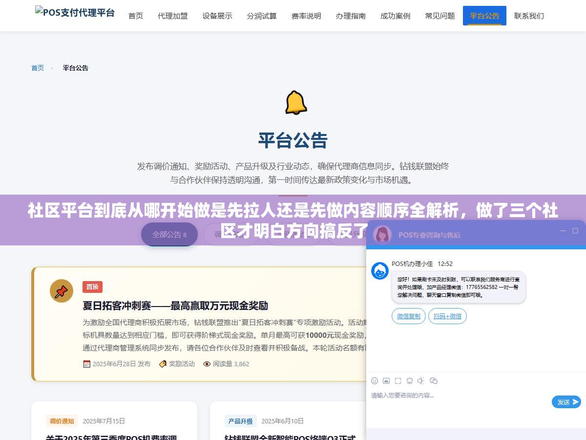Viewport: 586px width, 440px height.
Task: Click the send image icon in chat
Action: (386, 381)
